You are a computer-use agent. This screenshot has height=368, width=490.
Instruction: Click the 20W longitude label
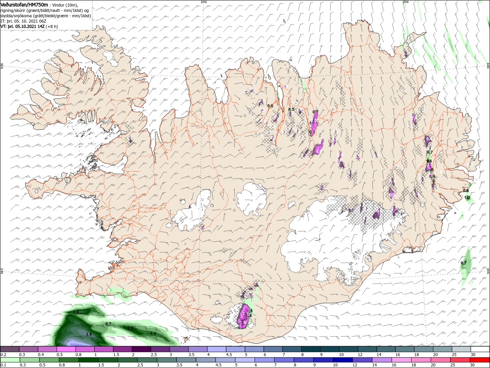point(204,2)
